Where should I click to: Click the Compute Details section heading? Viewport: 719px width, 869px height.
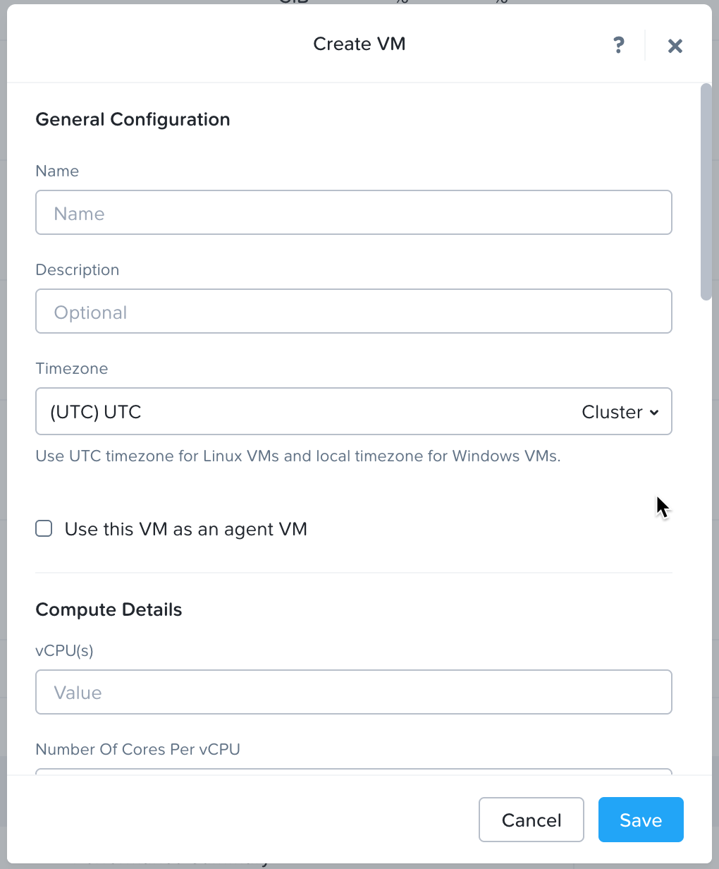[x=109, y=609]
